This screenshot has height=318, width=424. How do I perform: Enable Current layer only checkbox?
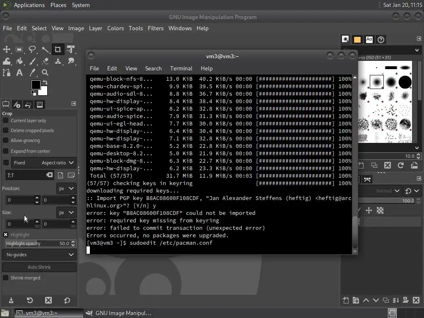pyautogui.click(x=5, y=120)
